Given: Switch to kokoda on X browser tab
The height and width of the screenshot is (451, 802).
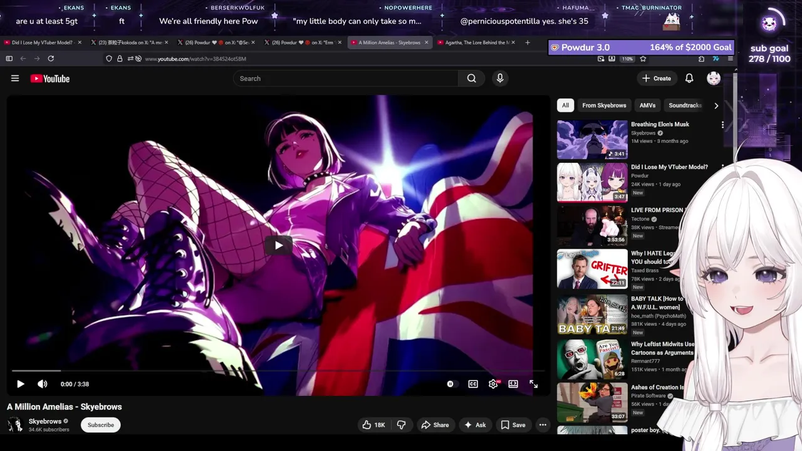Looking at the screenshot, I should [x=129, y=43].
